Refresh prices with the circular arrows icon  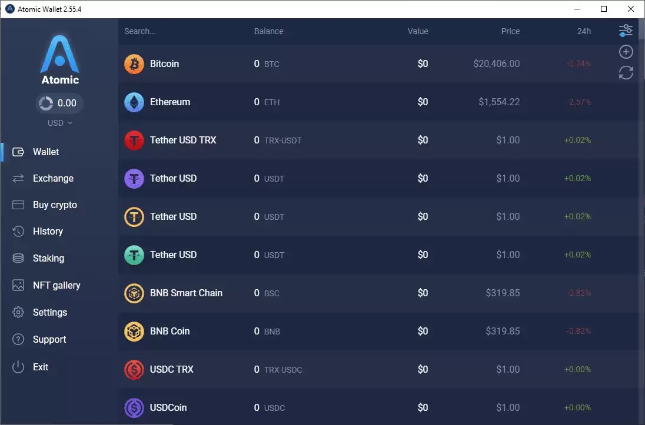[626, 73]
